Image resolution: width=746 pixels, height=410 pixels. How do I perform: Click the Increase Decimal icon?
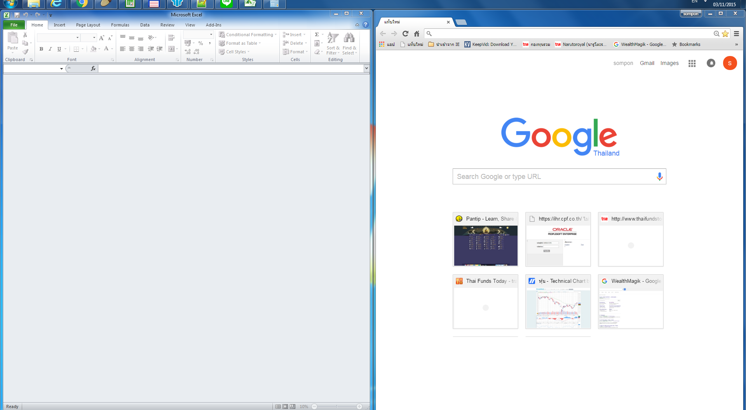tap(188, 51)
